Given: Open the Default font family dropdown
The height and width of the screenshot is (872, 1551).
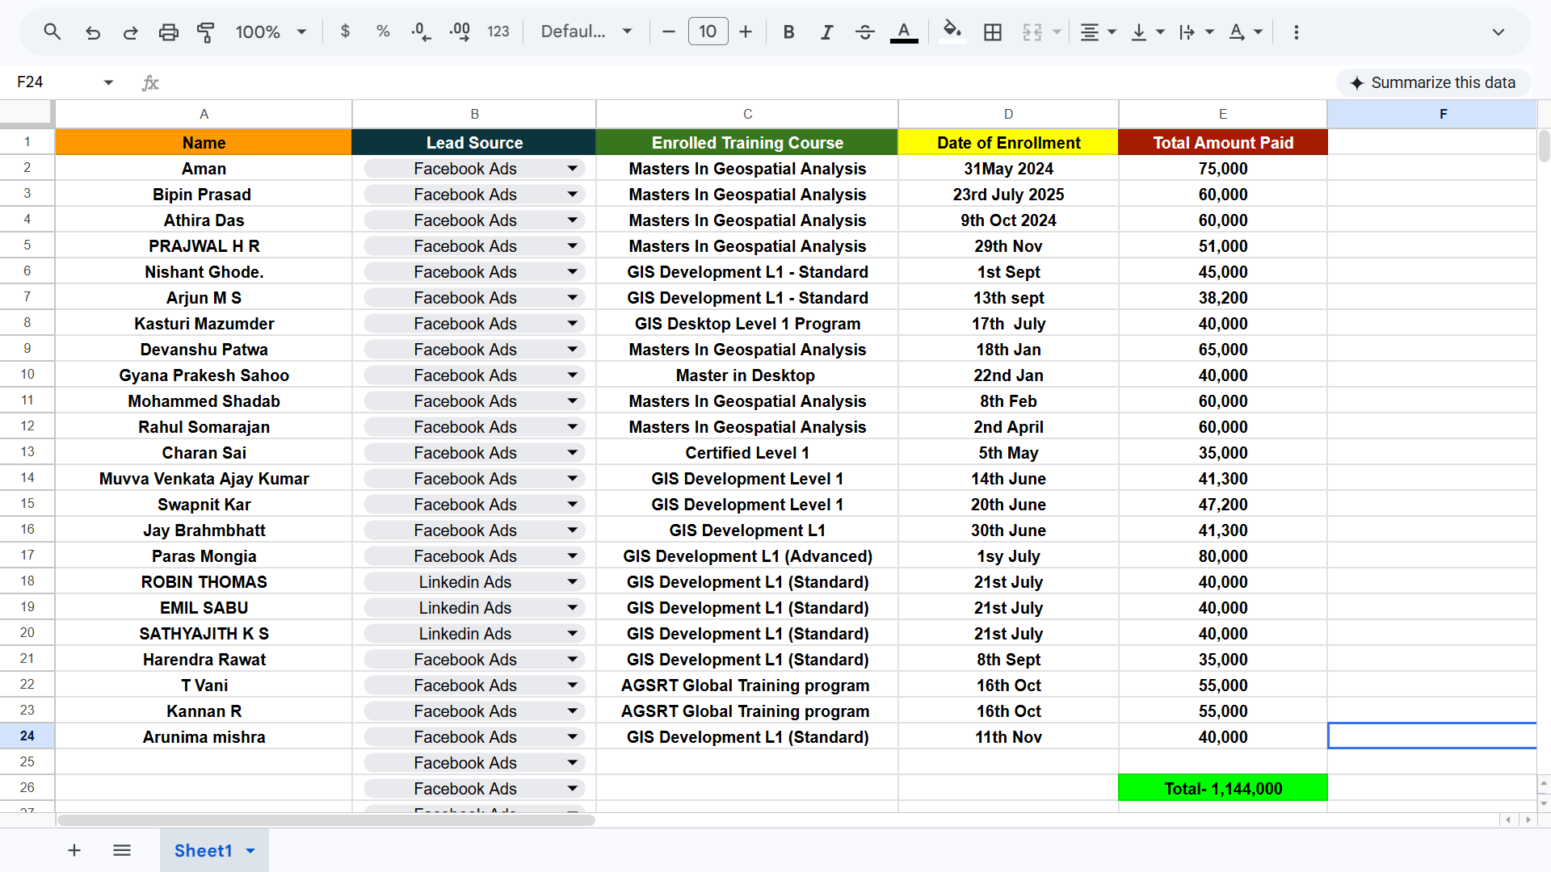Looking at the screenshot, I should pos(586,31).
